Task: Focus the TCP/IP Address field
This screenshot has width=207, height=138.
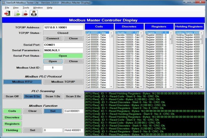Action: 63,28
